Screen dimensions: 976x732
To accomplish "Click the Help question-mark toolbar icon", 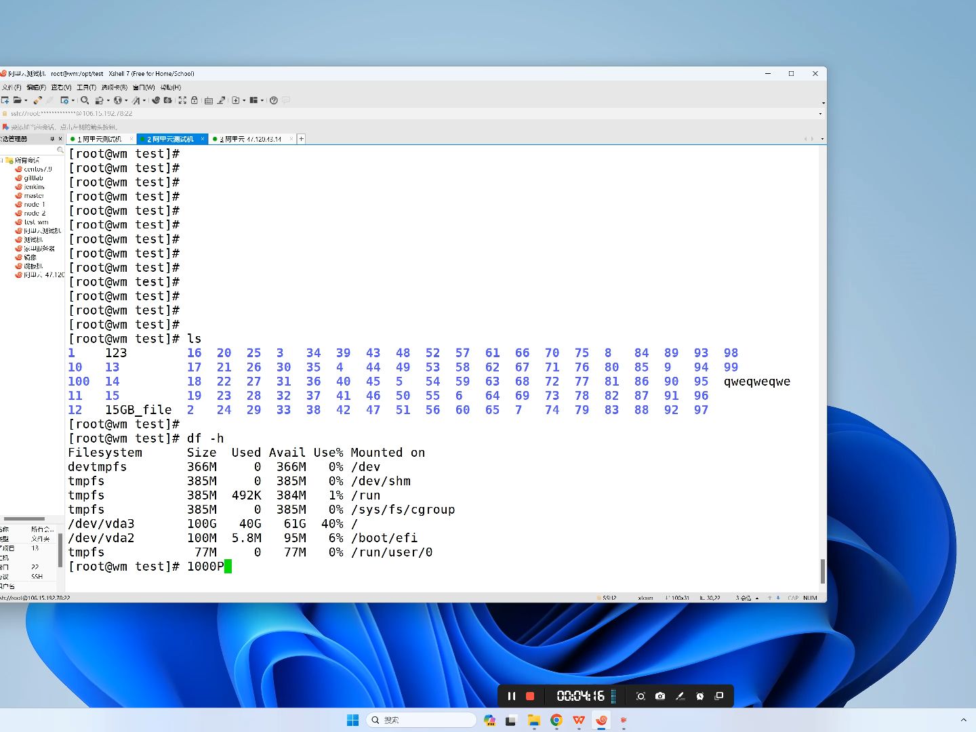I will coord(274,100).
